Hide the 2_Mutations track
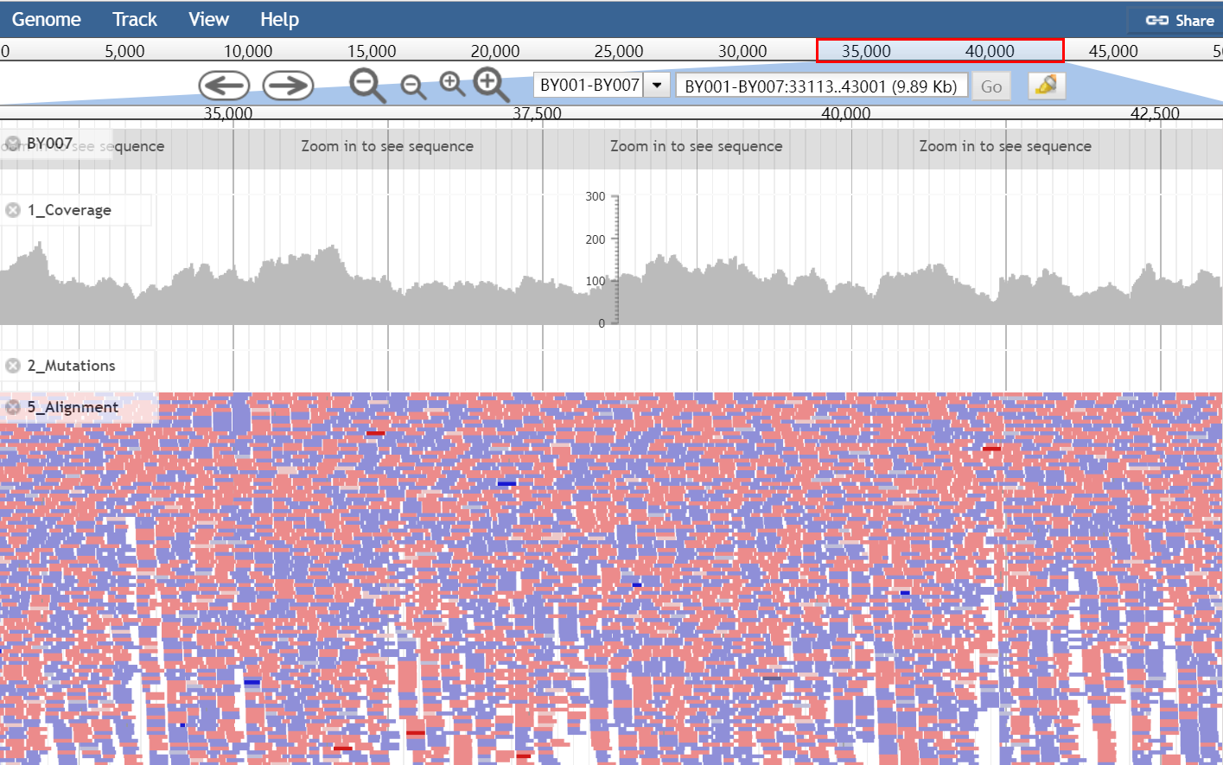The image size is (1223, 765). (13, 364)
